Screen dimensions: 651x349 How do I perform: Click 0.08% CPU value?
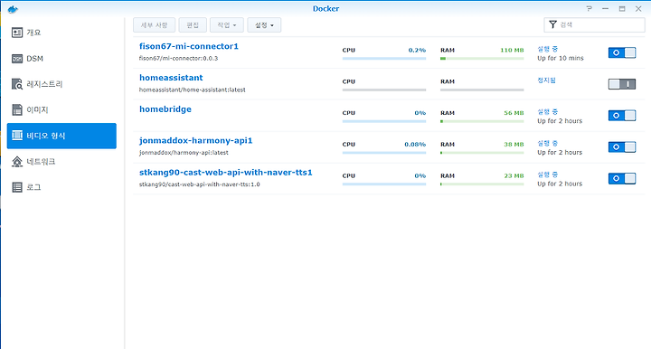pyautogui.click(x=415, y=145)
